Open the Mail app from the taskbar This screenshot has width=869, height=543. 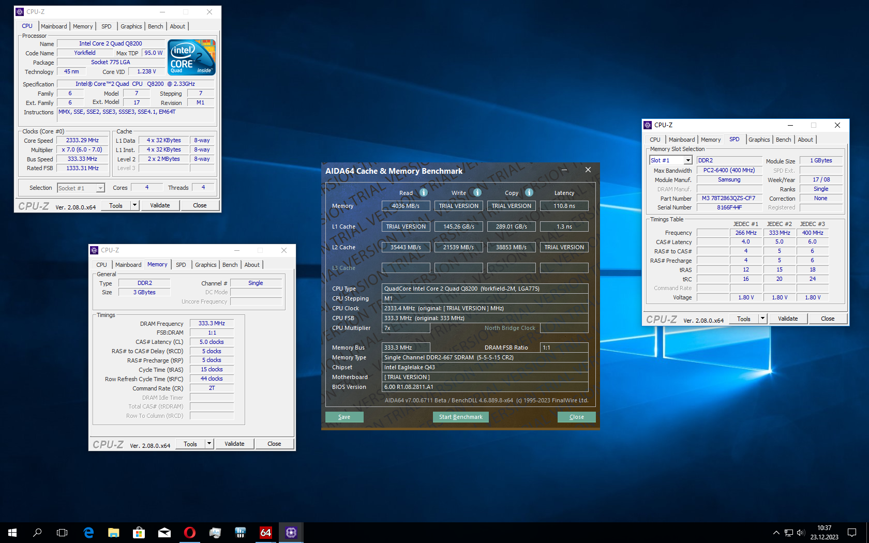pos(164,532)
